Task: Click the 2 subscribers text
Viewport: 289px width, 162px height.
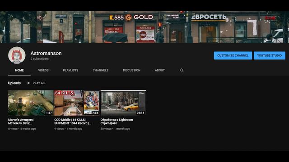Action: tap(40, 59)
